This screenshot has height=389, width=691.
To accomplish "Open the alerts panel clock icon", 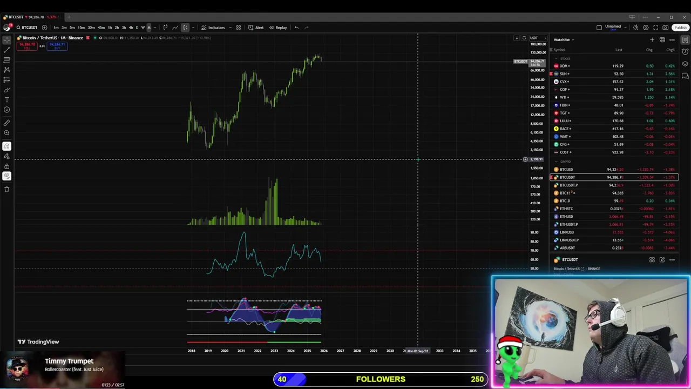I will coord(685,51).
